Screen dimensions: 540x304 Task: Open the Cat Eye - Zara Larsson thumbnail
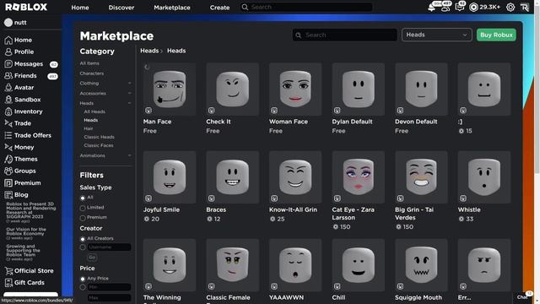358,176
